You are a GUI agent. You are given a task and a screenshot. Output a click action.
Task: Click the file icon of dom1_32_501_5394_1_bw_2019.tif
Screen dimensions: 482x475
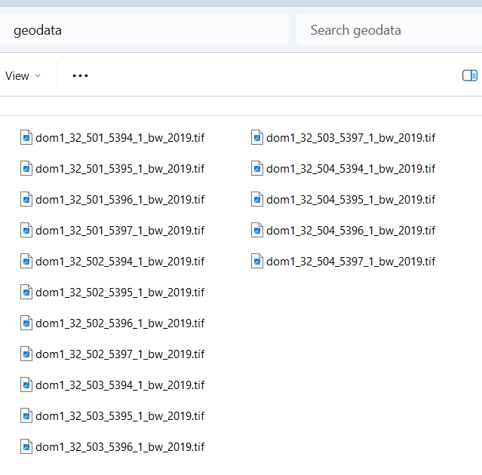26,137
